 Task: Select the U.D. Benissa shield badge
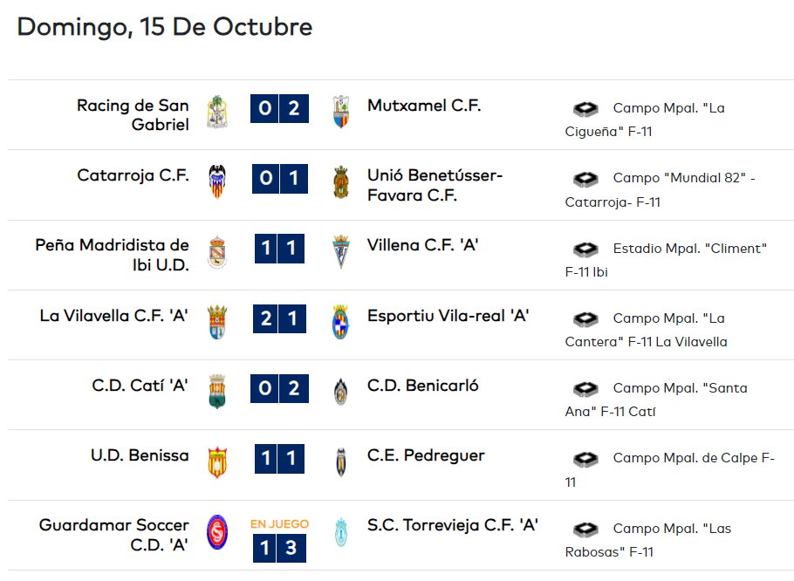217,462
